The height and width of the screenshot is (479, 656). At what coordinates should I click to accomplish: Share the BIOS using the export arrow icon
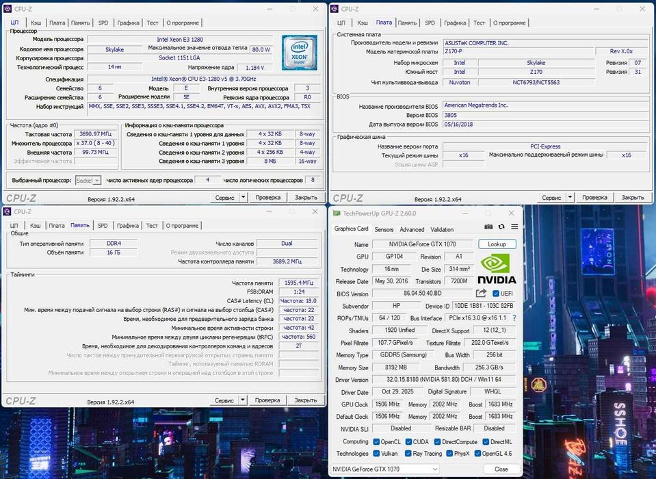(x=481, y=294)
